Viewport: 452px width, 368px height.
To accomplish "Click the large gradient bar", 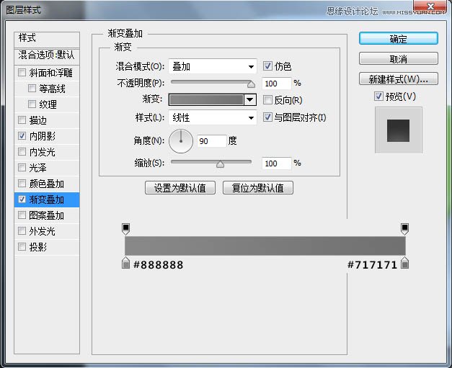I will tap(265, 246).
